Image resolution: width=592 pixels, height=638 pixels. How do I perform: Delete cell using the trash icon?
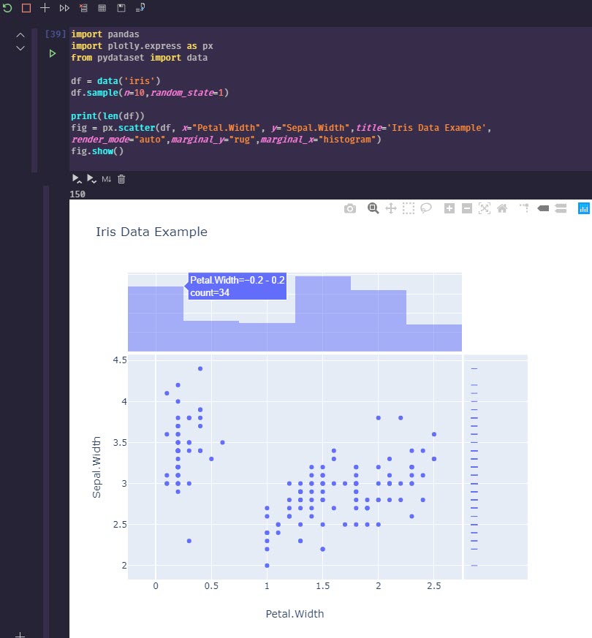[122, 178]
